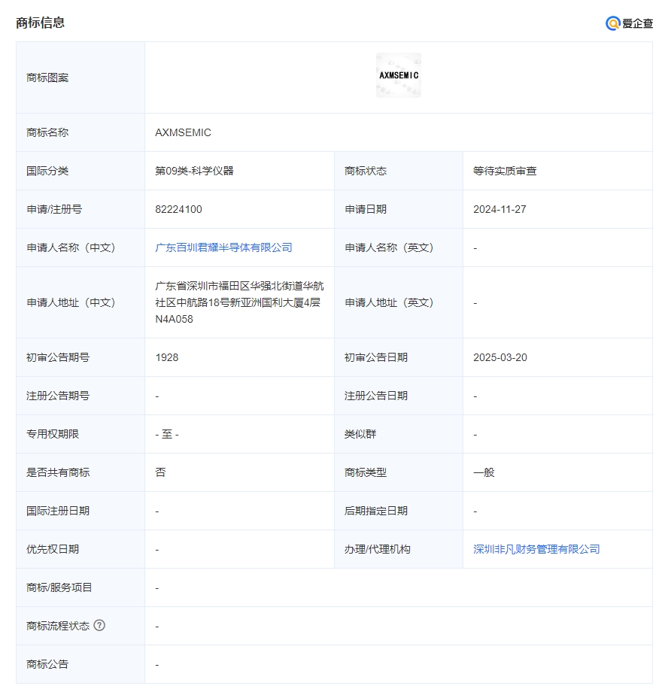665x695 pixels.
Task: Open agency link 深圳非凡财务管理有限公司
Action: (x=536, y=549)
